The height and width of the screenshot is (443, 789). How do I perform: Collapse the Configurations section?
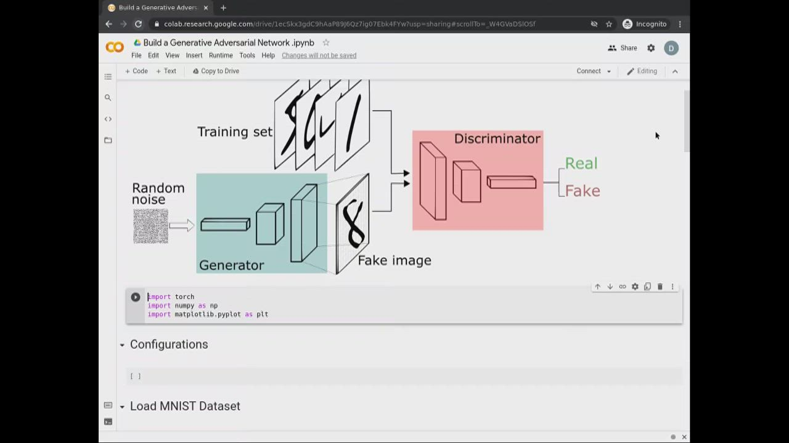point(122,345)
